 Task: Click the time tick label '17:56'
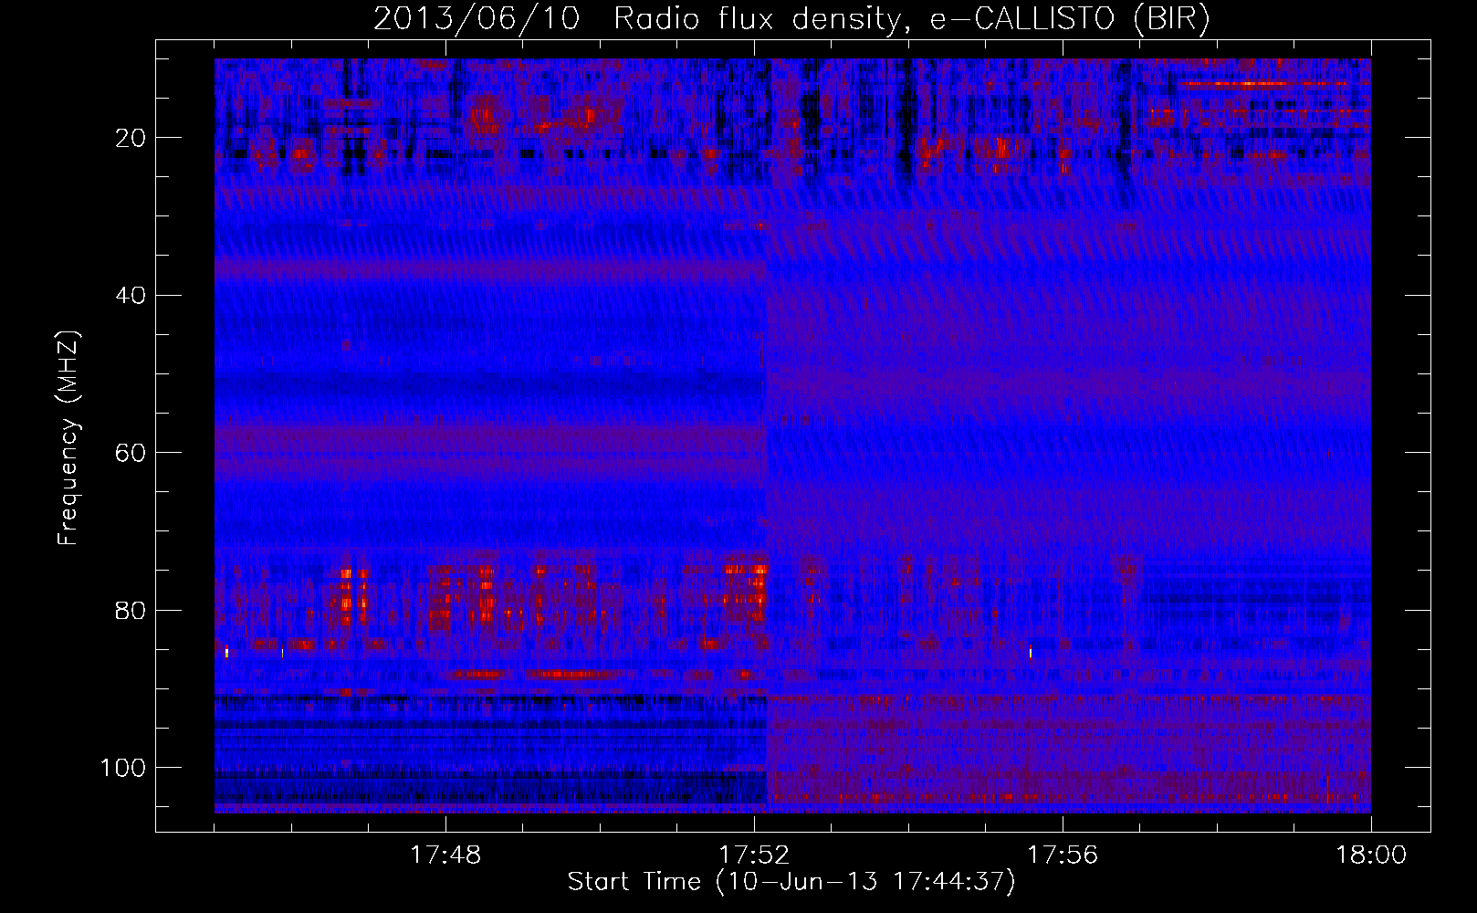(x=1063, y=855)
